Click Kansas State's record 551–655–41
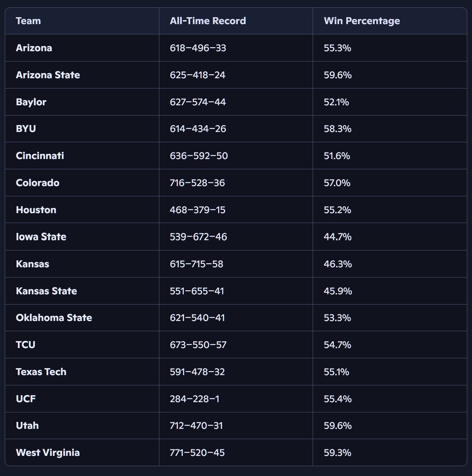The image size is (472, 476). pyautogui.click(x=197, y=291)
